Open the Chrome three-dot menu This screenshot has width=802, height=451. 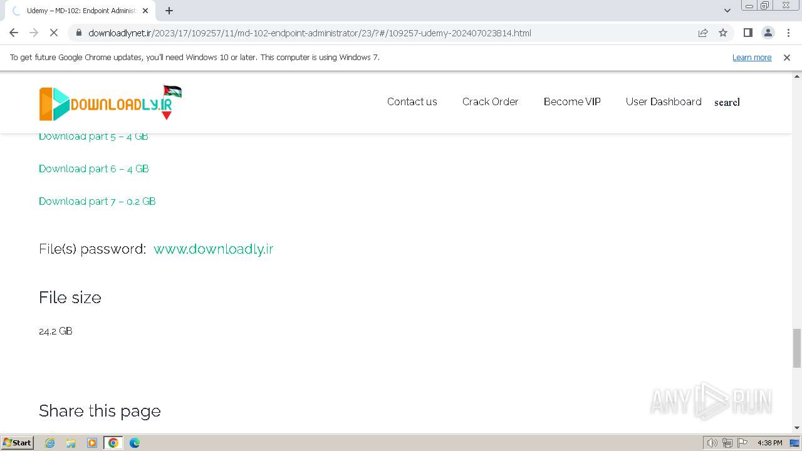[788, 33]
